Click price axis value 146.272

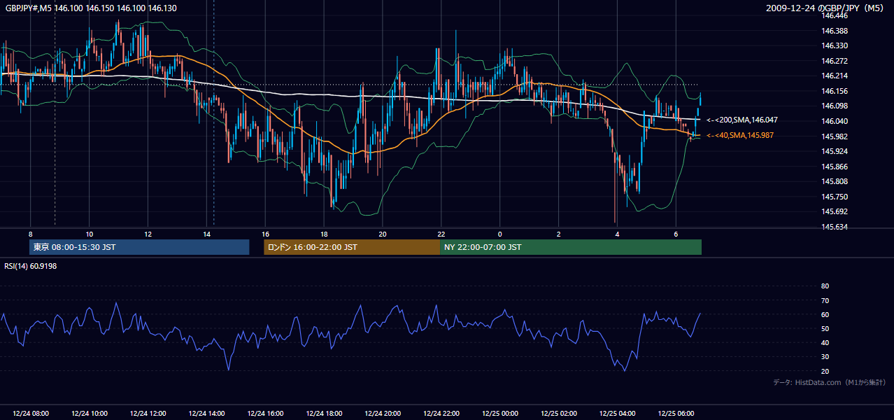pos(835,61)
